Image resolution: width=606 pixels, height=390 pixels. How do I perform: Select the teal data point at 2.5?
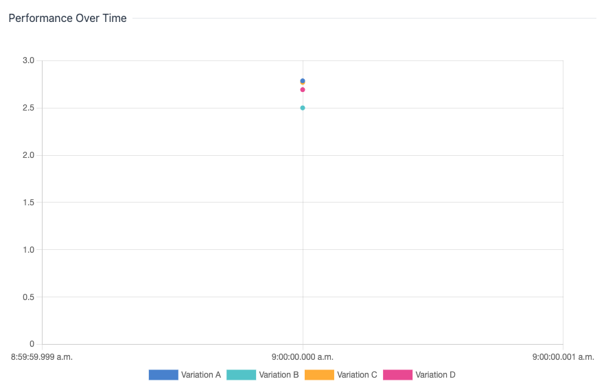(303, 108)
